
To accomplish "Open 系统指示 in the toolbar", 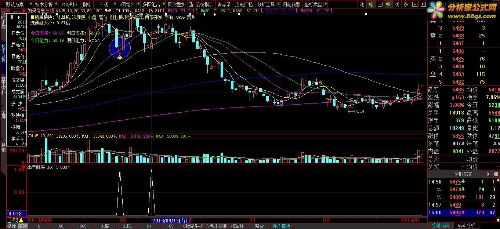I will click(x=204, y=4).
